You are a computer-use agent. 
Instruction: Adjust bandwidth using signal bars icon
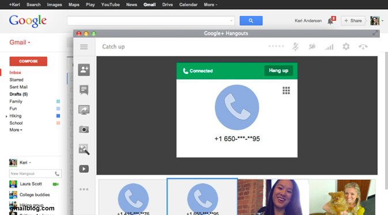(x=329, y=47)
